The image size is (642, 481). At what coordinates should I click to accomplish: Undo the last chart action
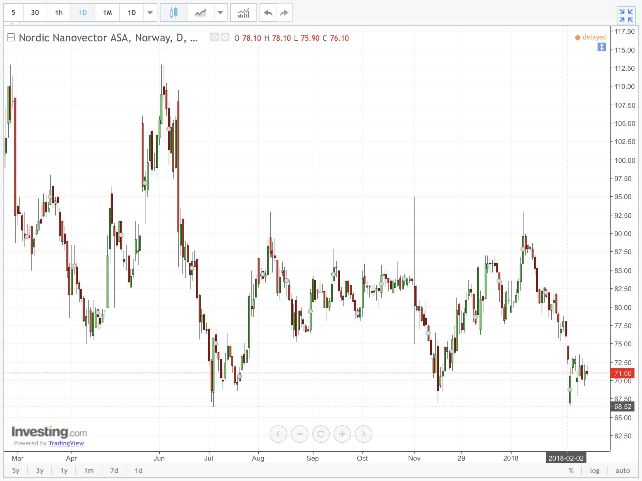point(268,12)
